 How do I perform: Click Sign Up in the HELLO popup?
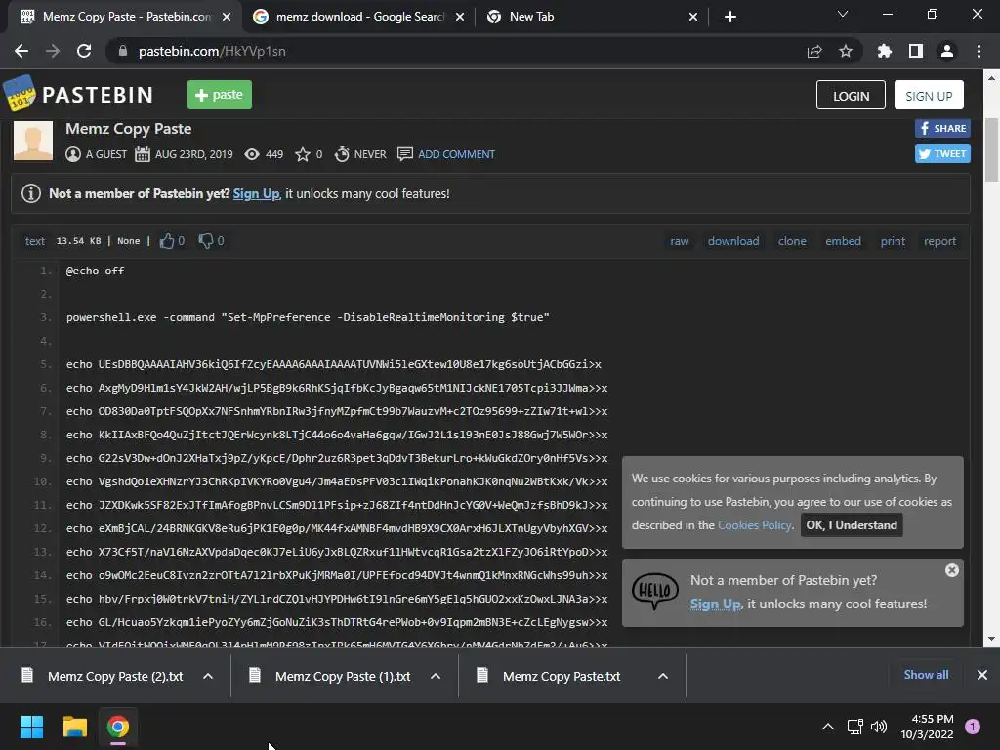(715, 604)
